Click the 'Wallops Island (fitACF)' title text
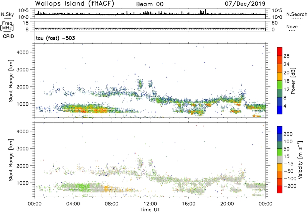The width and height of the screenshot is (307, 212). pyautogui.click(x=74, y=4)
